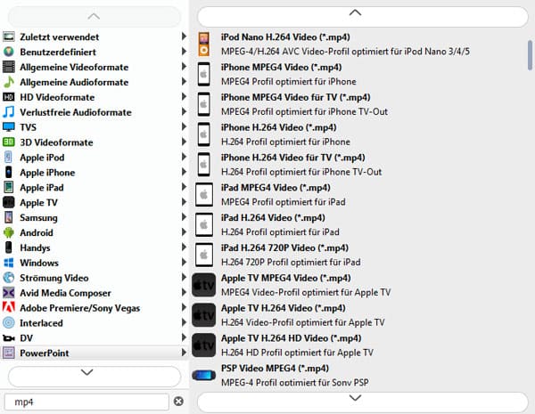535x414 pixels.
Task: Expand the Zuletzt verwendet submenu arrow
Action: click(x=184, y=37)
